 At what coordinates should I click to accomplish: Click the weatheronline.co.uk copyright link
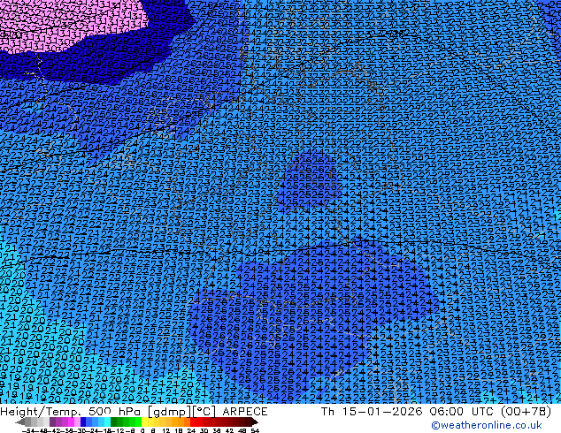[x=487, y=425]
